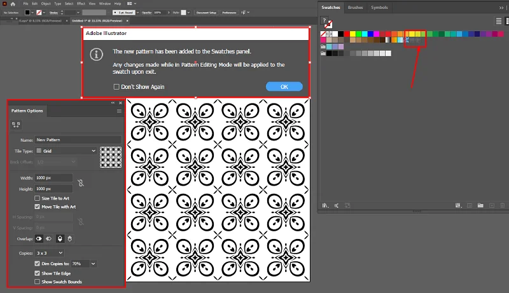Viewport: 509px width, 293px height.
Task: Toggle width and height proportion link icon
Action: 81,183
